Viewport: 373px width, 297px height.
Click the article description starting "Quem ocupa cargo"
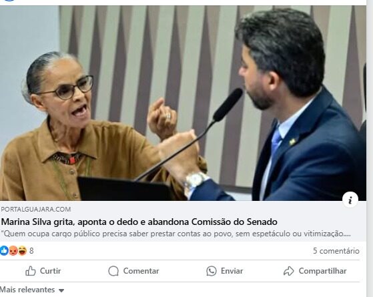(175, 234)
